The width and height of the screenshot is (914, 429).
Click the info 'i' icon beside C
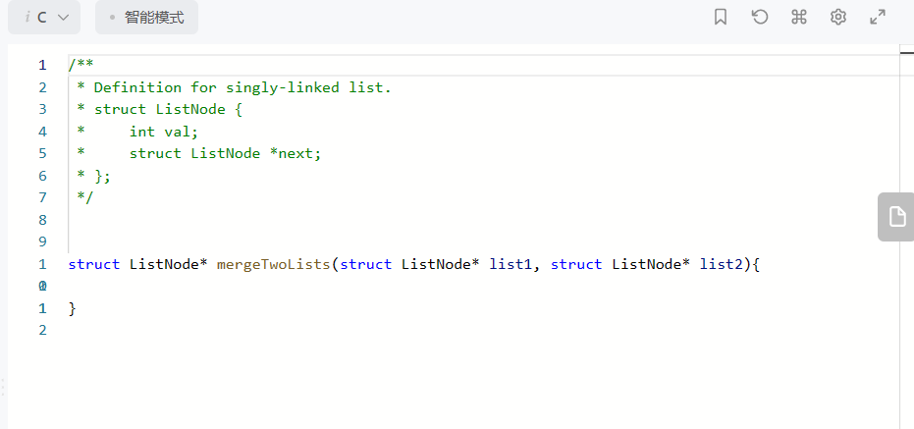[27, 18]
